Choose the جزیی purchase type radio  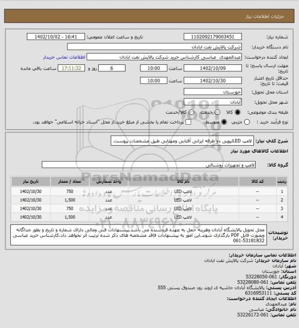[247, 122]
